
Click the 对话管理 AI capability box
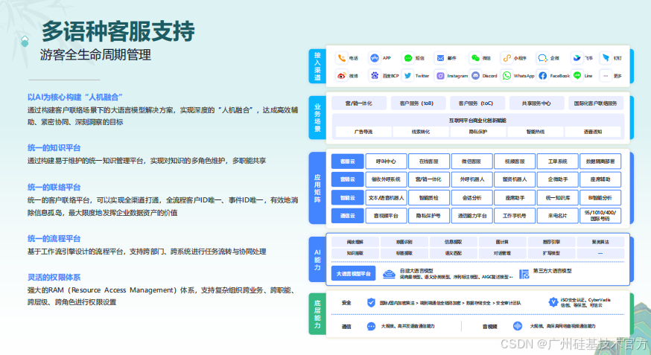point(502,253)
